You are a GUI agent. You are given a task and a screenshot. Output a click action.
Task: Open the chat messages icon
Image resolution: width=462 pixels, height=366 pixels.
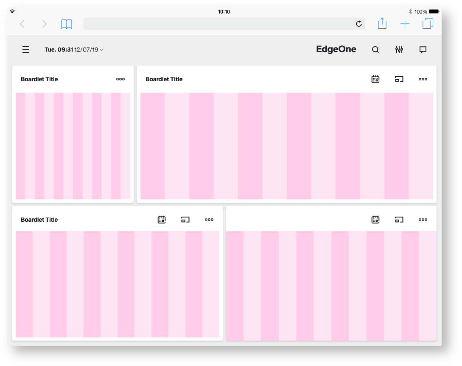tap(423, 50)
